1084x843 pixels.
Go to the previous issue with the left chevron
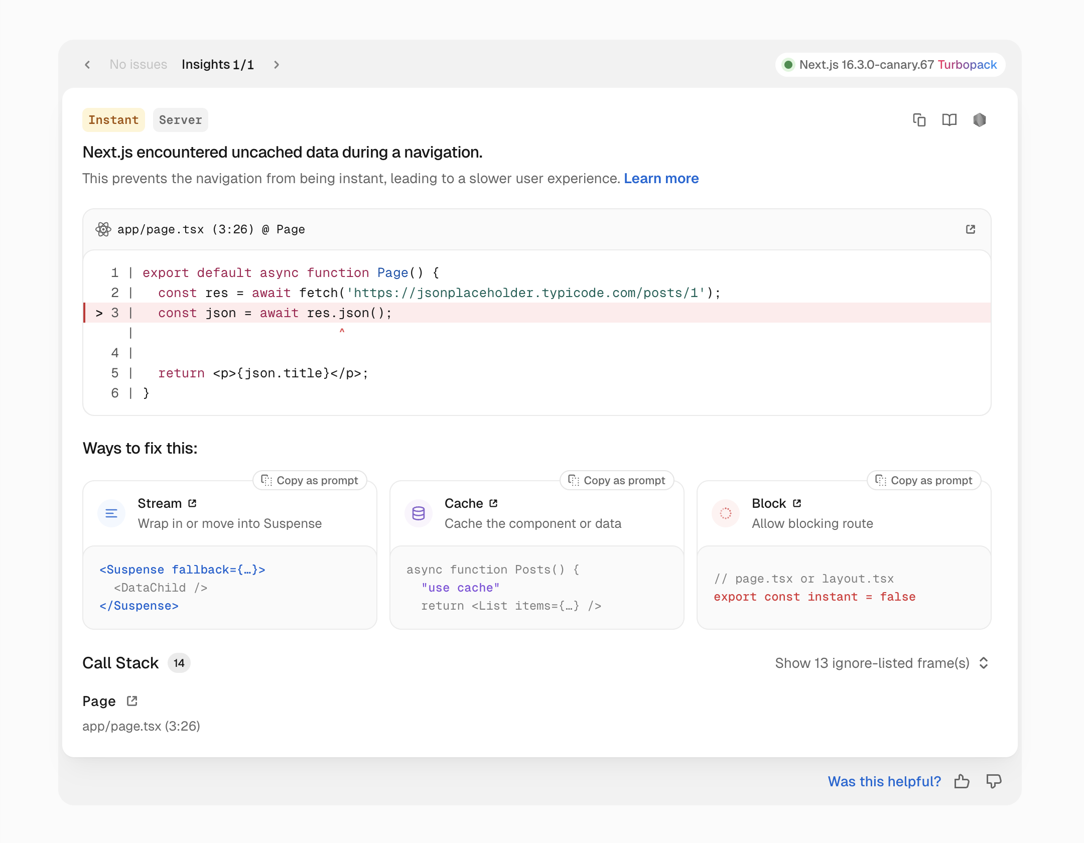87,65
